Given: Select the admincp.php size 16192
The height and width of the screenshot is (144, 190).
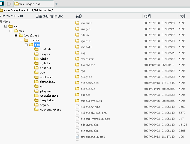Looking at the screenshot, I should 183,125.
